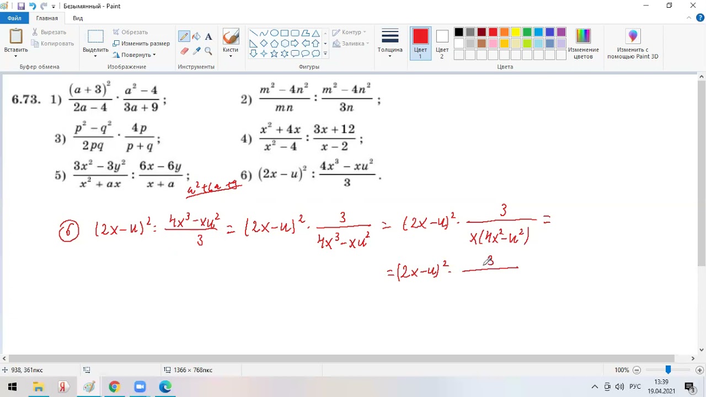
Task: Pick the Right triangle shape
Action: pos(253,44)
